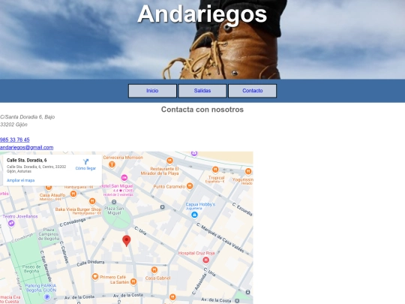The image size is (405, 304).
Task: Call the phone number 985 33 76 45
Action: point(15,140)
